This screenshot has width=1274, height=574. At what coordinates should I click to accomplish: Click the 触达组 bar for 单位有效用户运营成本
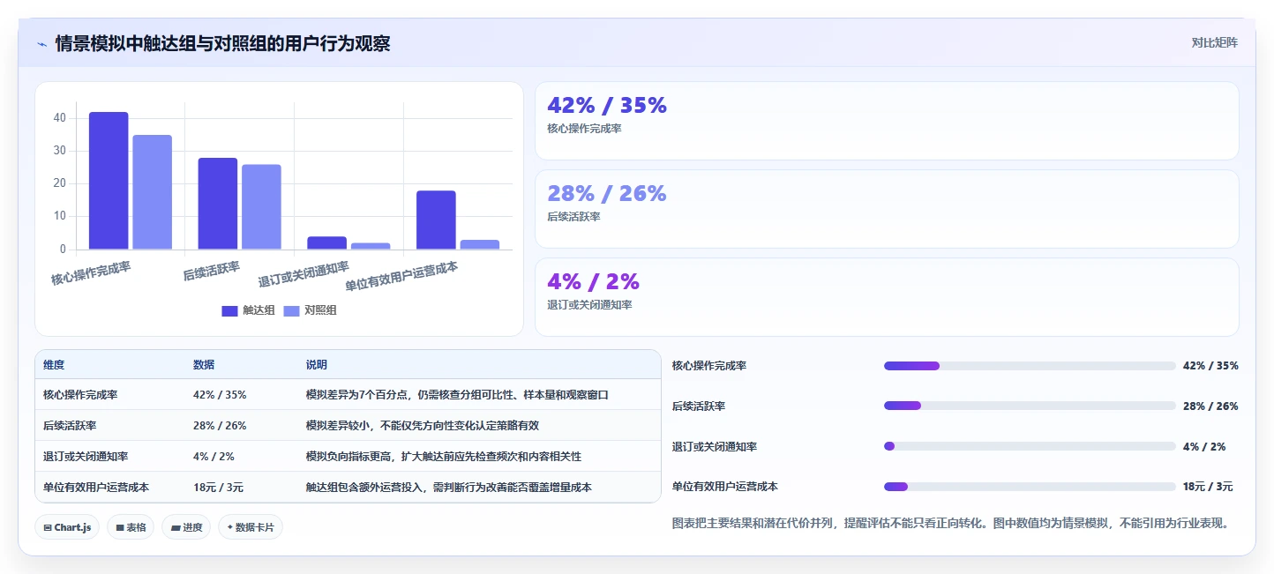click(436, 220)
